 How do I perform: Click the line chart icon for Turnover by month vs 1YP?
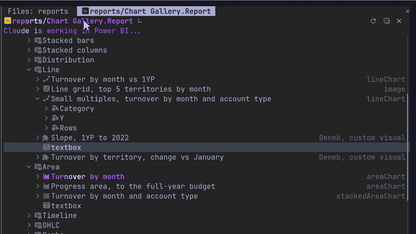point(46,79)
